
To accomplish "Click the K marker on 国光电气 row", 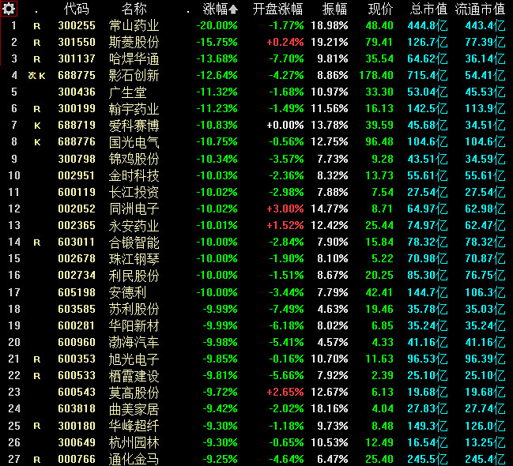I will pyautogui.click(x=37, y=142).
